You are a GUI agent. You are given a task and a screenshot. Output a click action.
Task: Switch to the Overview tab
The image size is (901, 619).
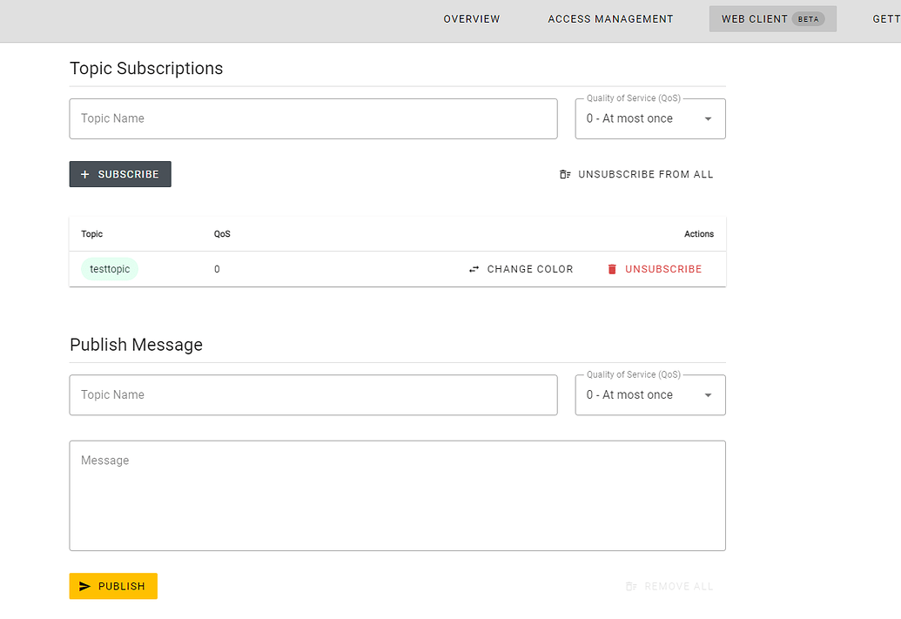point(472,19)
